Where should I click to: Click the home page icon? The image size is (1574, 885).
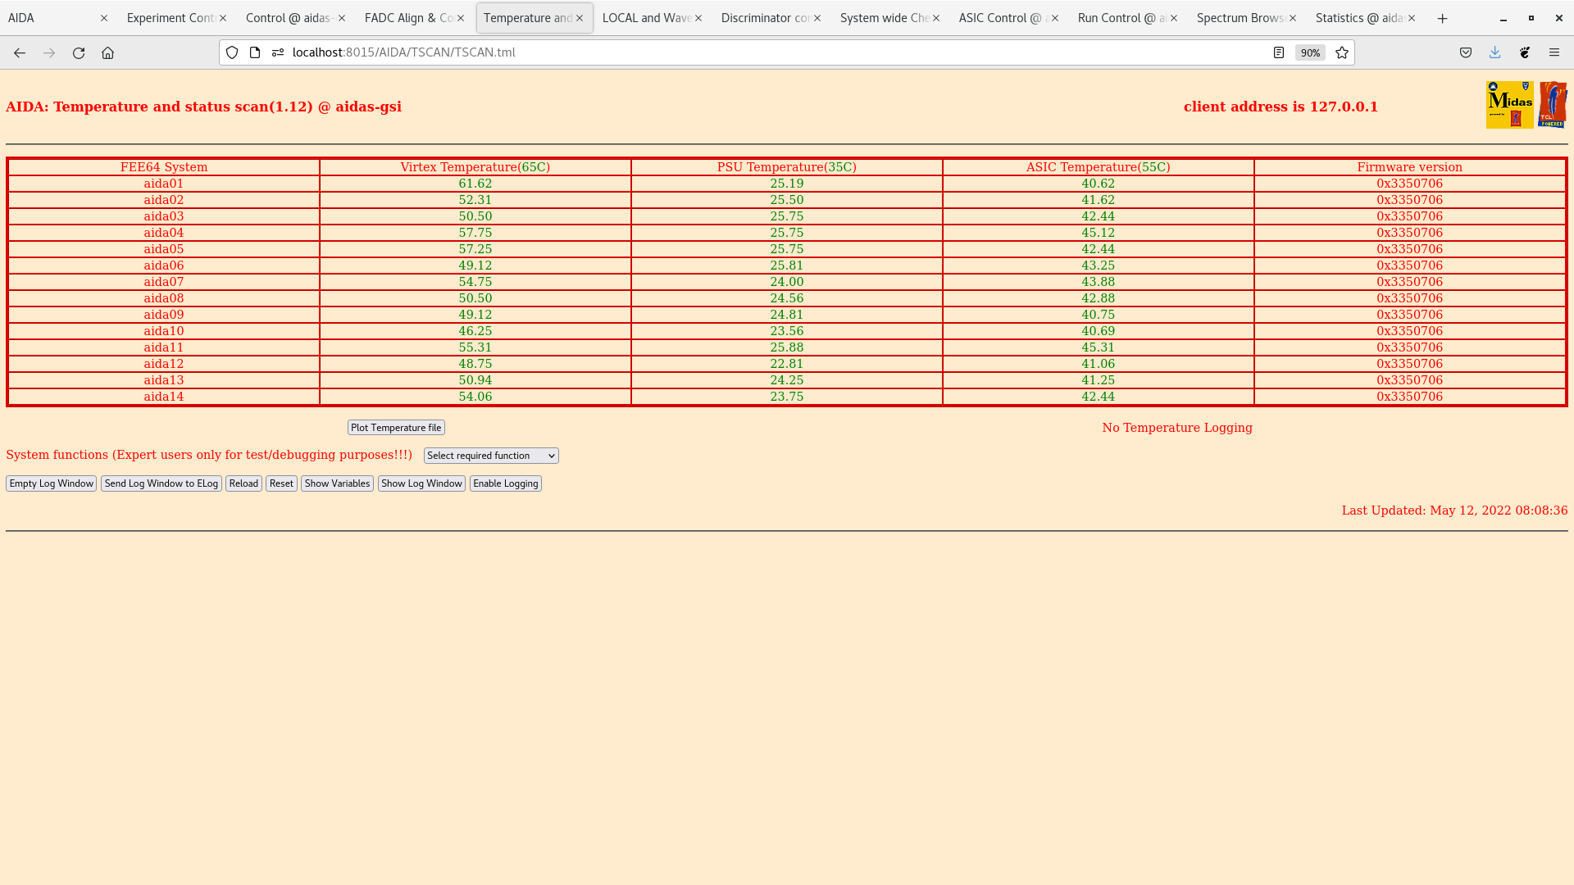[x=107, y=52]
